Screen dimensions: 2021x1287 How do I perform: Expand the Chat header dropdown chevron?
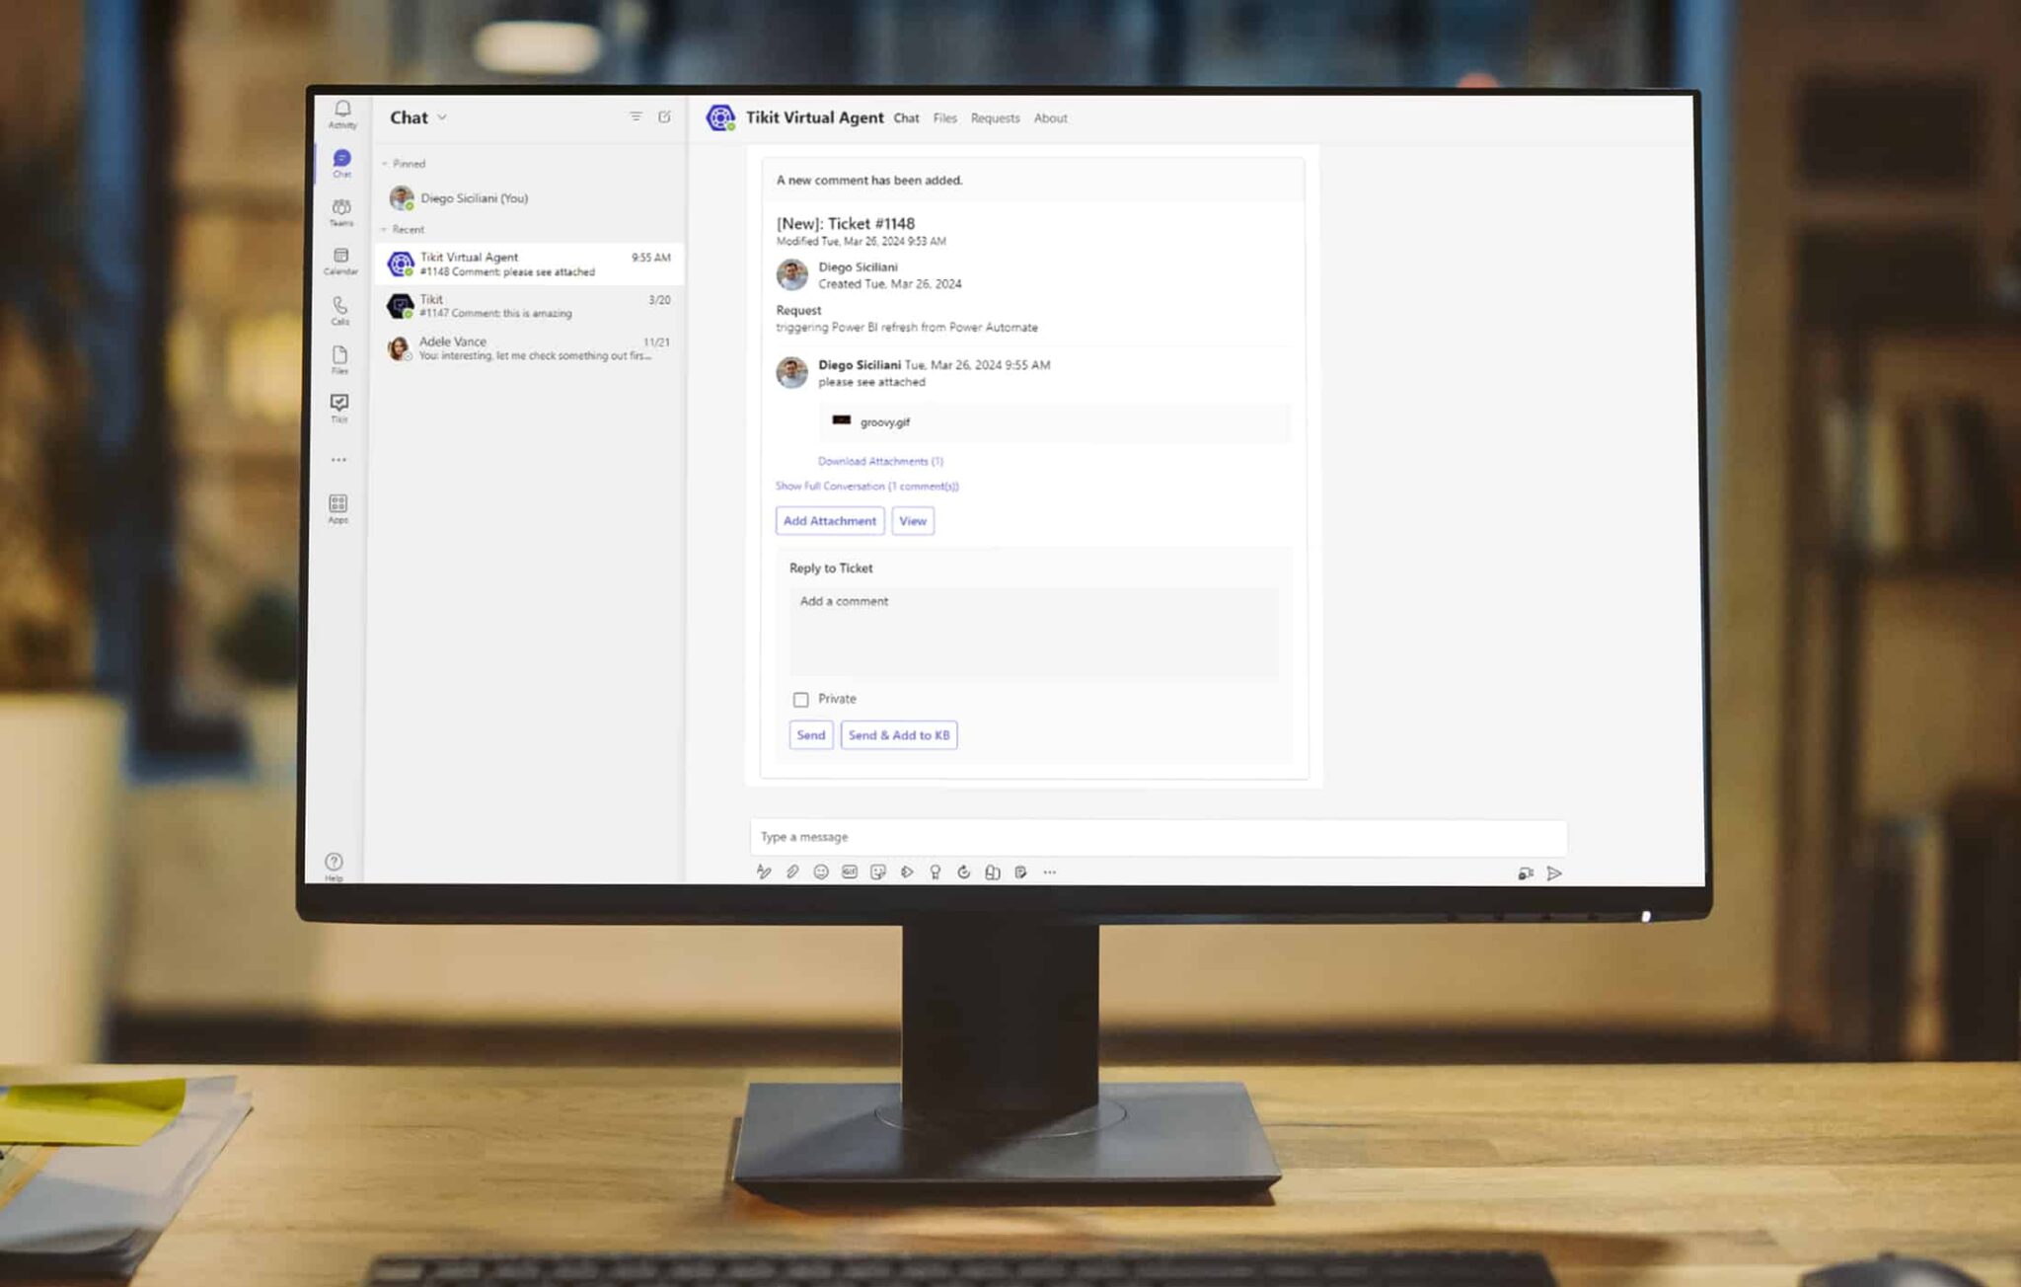click(442, 117)
